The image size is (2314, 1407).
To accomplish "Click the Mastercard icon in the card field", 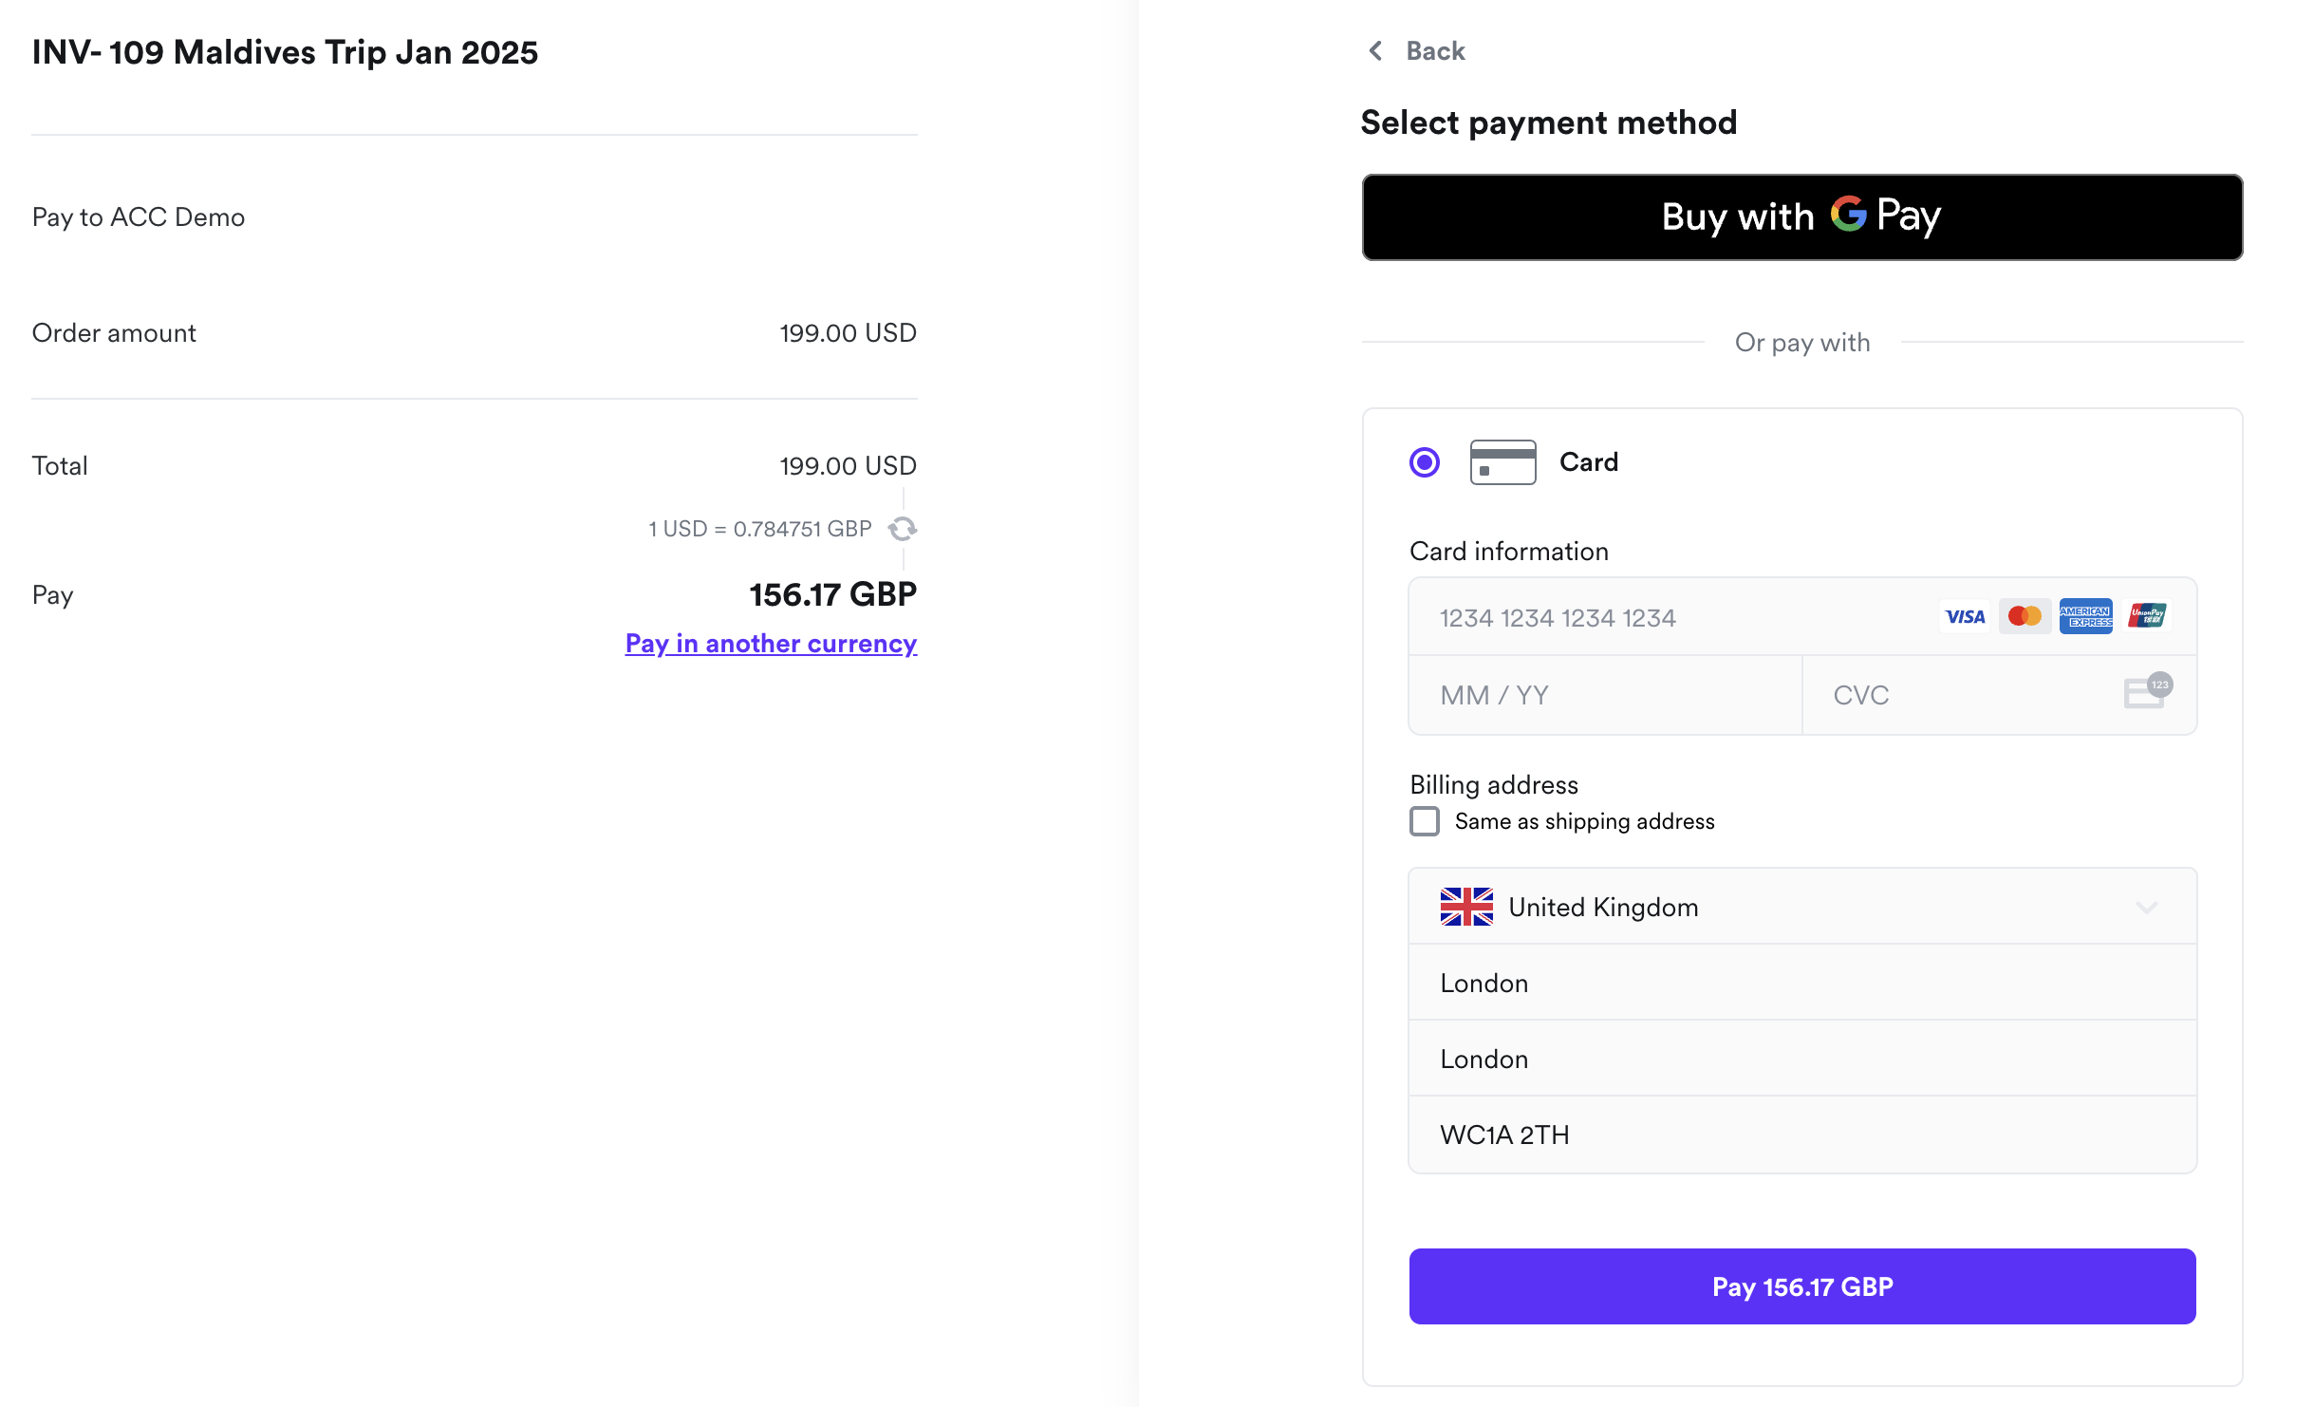I will 2025,616.
